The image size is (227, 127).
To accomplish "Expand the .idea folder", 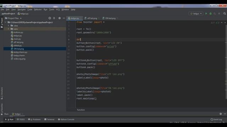I will pos(8,26).
